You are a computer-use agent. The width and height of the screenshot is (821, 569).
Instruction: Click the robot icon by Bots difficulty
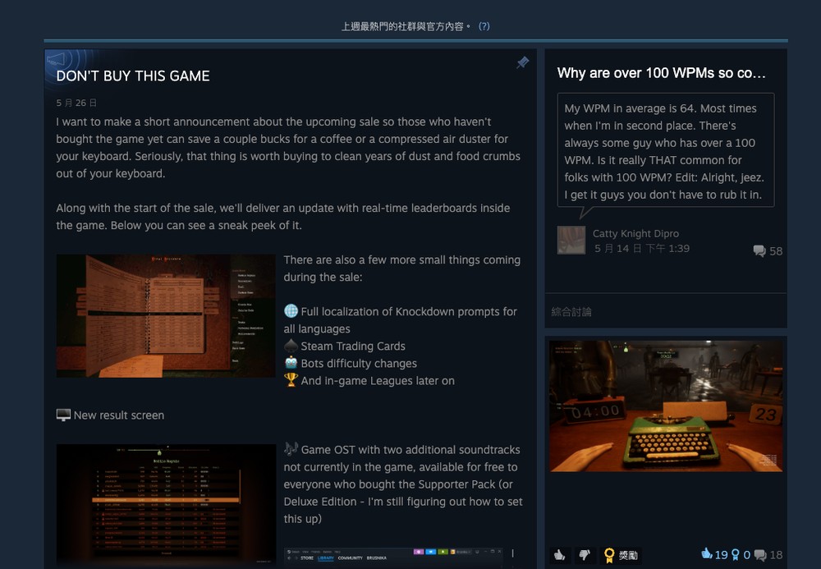coord(291,363)
